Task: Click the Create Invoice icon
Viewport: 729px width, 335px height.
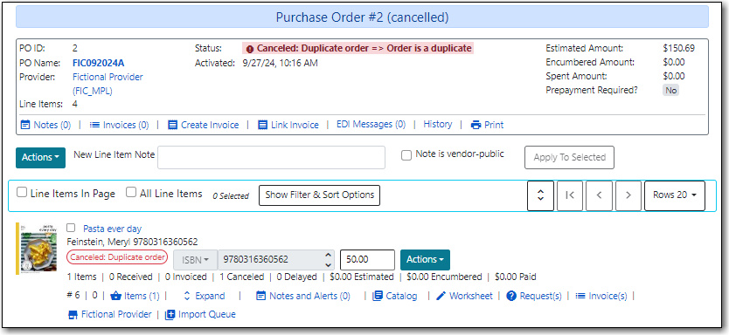Action: [172, 125]
